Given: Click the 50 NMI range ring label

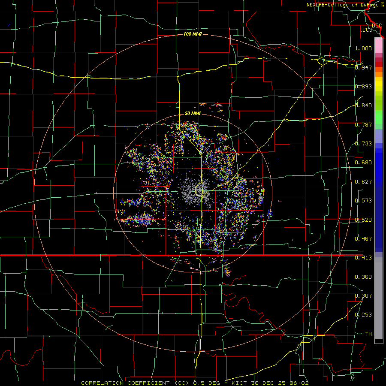Looking at the screenshot, I should tap(193, 113).
